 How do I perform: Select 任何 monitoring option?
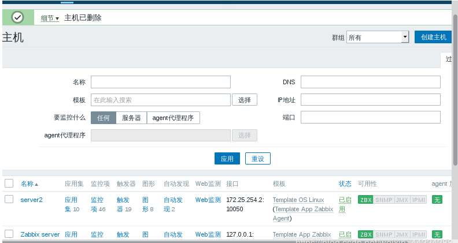click(x=104, y=118)
